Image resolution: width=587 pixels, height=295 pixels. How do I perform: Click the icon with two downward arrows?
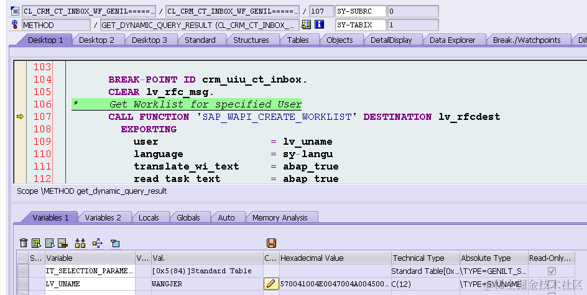[80, 243]
